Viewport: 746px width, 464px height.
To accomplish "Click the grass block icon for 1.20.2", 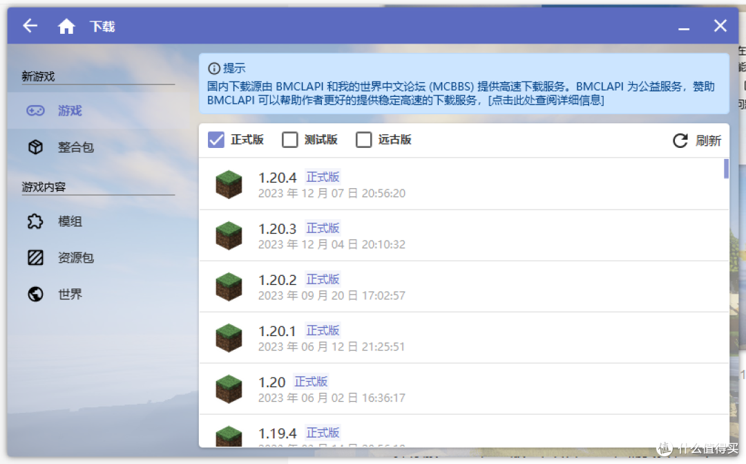I will (229, 287).
